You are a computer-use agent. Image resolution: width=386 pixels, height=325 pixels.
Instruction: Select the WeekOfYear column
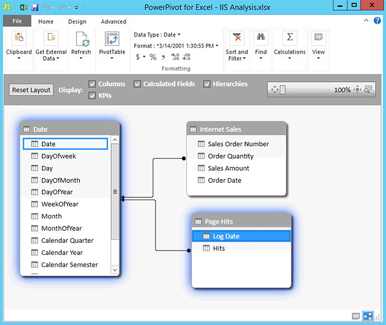click(x=65, y=204)
